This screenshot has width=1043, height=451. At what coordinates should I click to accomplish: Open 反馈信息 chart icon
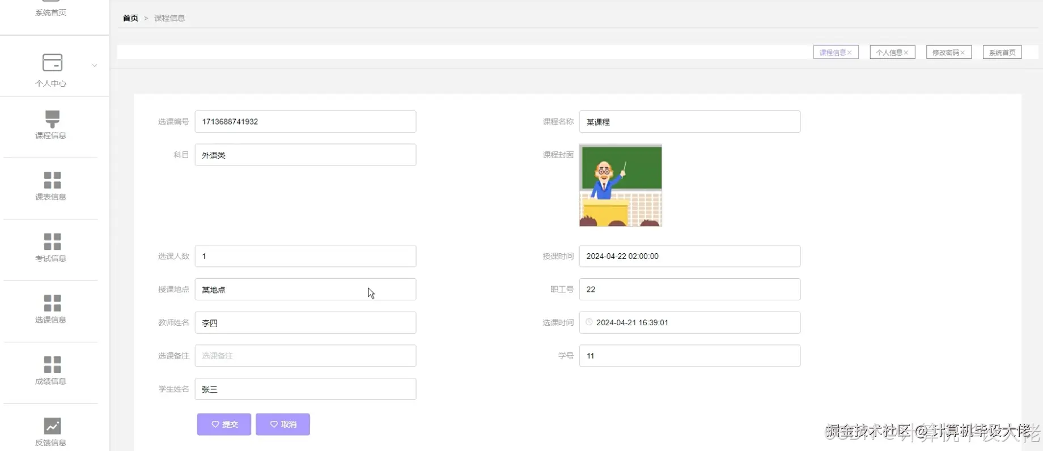pos(52,426)
